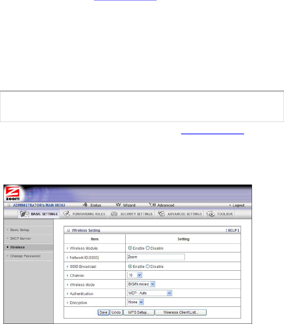Open the Wireless Mode dropdown
Image resolution: width=284 pixels, height=324 pixels.
coord(141,284)
